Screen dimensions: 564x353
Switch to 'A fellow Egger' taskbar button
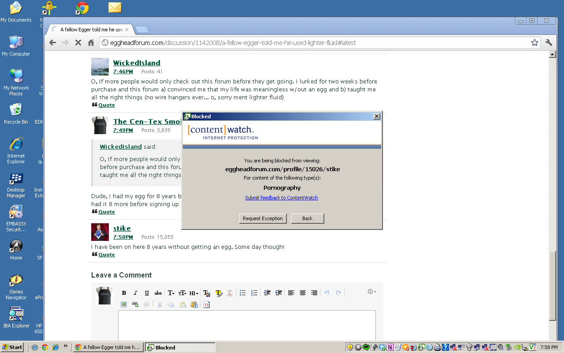(x=108, y=347)
